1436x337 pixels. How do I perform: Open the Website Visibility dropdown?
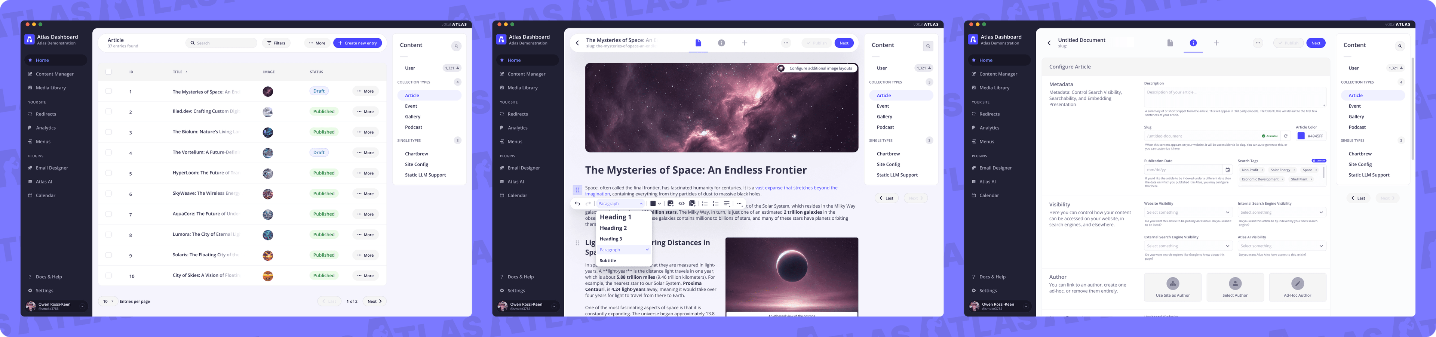tap(1187, 212)
